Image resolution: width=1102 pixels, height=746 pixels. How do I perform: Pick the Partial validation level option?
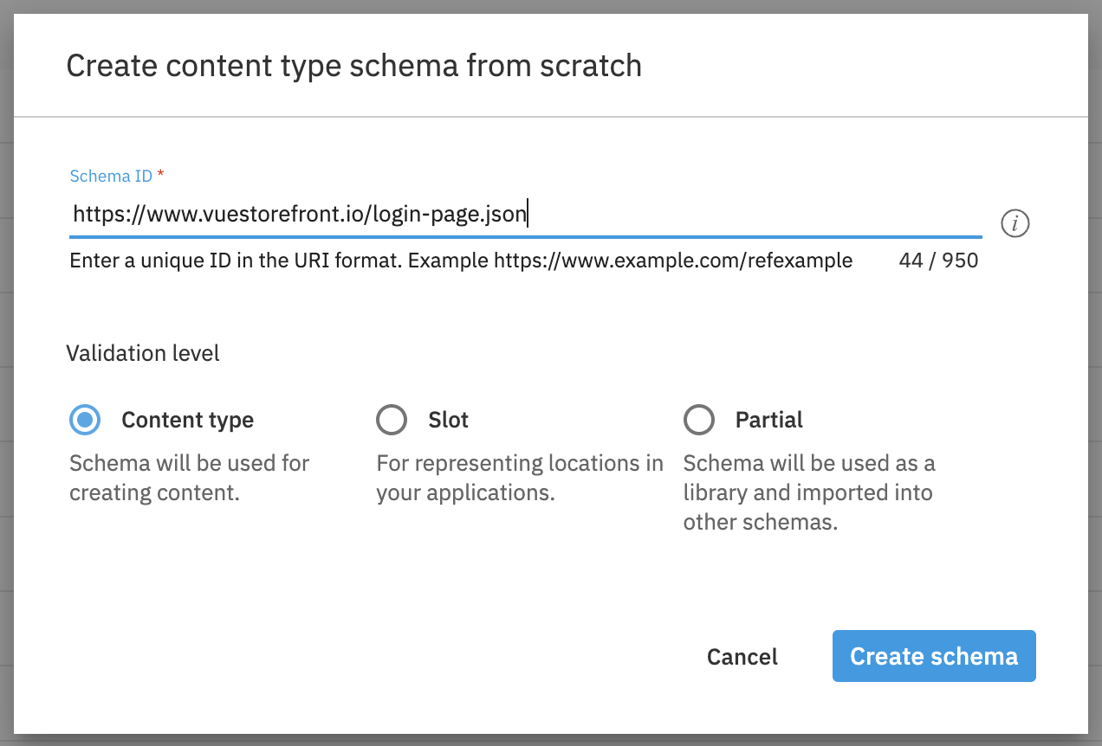tap(699, 420)
